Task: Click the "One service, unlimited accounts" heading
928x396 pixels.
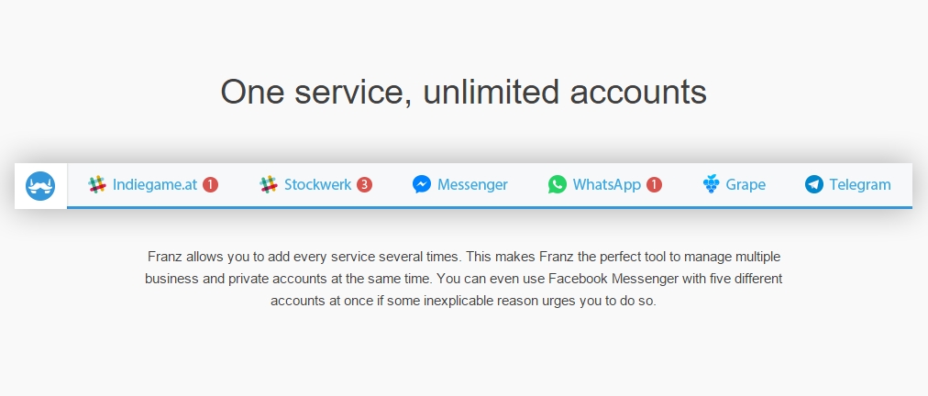Action: (x=463, y=93)
